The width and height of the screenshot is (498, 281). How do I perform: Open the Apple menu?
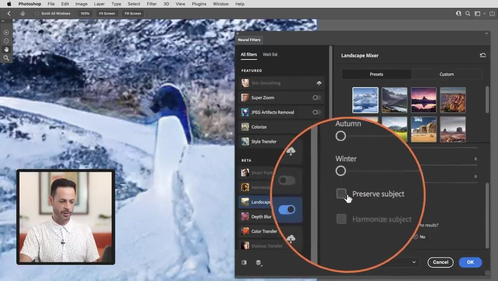click(9, 4)
